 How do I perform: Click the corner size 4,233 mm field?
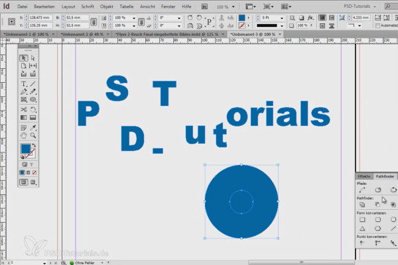click(361, 17)
